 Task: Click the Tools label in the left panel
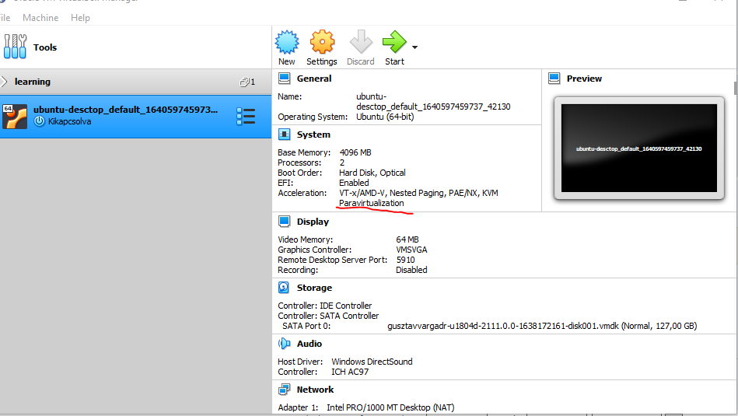(45, 47)
